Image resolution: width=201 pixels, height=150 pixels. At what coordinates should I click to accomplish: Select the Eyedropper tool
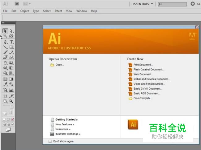tap(5, 84)
